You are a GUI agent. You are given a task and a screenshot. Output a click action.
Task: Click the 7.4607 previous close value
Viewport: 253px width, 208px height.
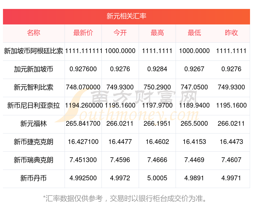[231, 160]
